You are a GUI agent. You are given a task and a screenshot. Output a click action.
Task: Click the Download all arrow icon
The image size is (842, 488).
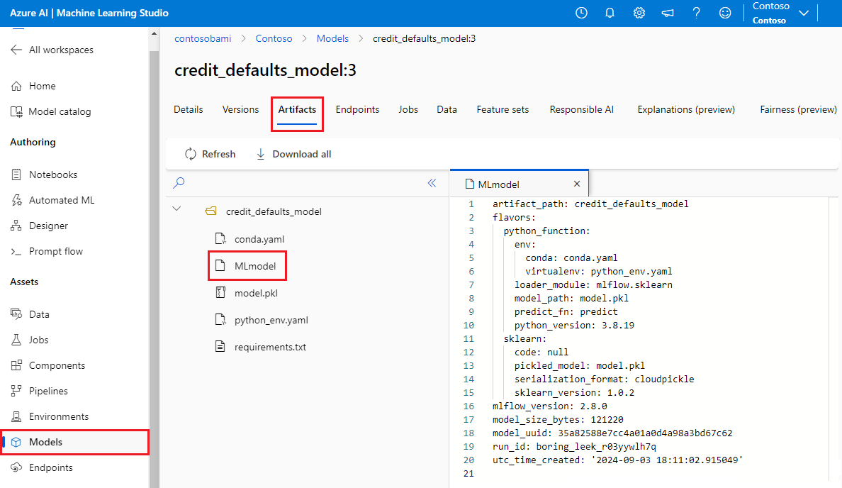coord(260,154)
